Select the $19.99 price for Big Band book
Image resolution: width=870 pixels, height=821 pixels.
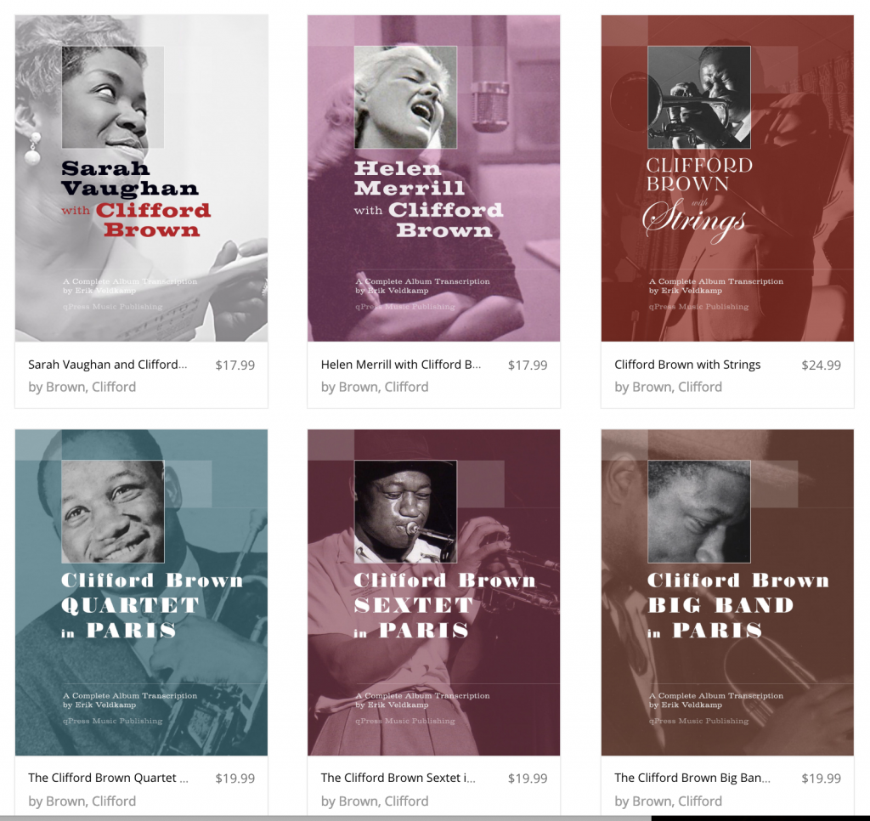pyautogui.click(x=822, y=779)
